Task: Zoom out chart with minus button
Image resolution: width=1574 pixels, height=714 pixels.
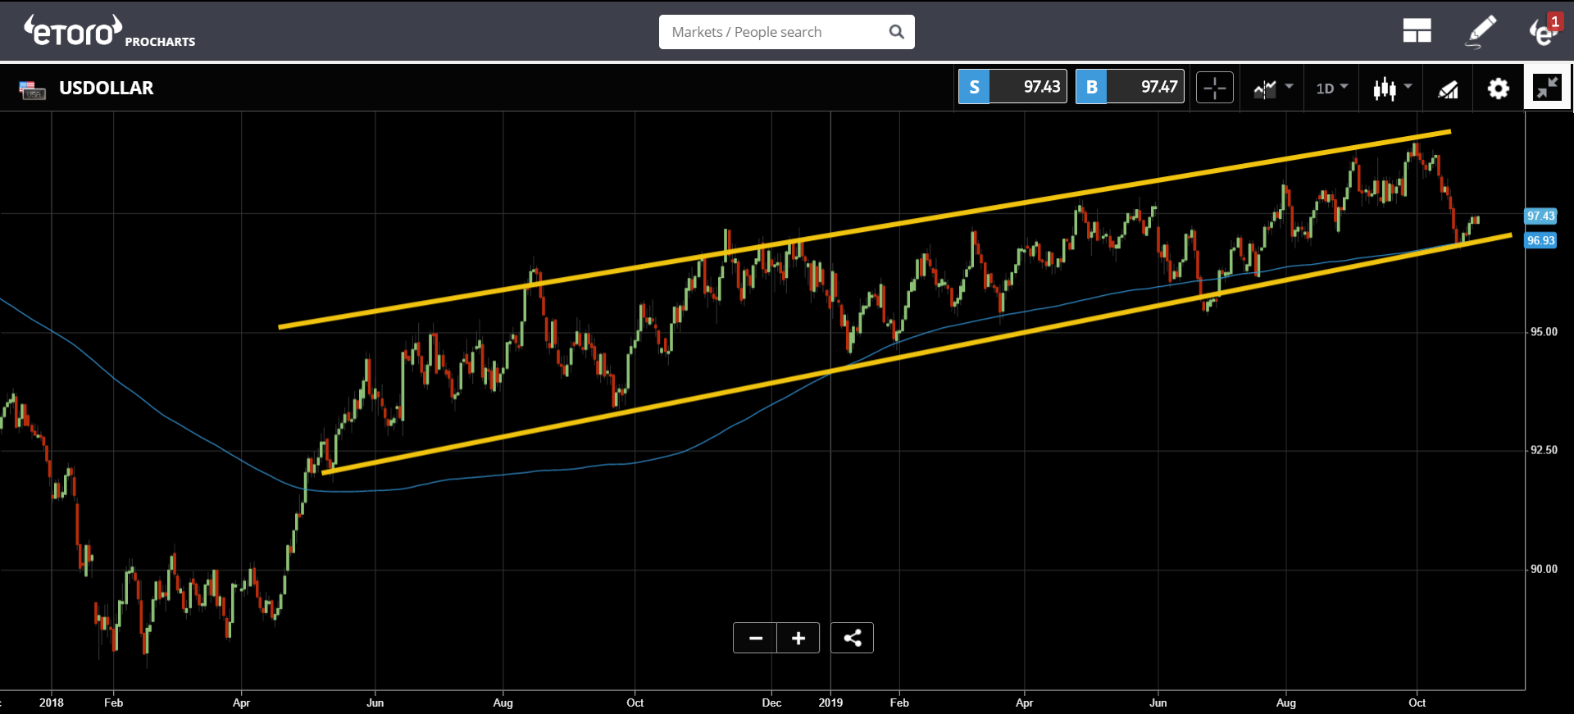Action: coord(755,638)
